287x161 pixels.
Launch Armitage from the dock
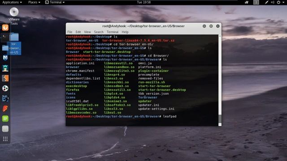tap(5, 68)
